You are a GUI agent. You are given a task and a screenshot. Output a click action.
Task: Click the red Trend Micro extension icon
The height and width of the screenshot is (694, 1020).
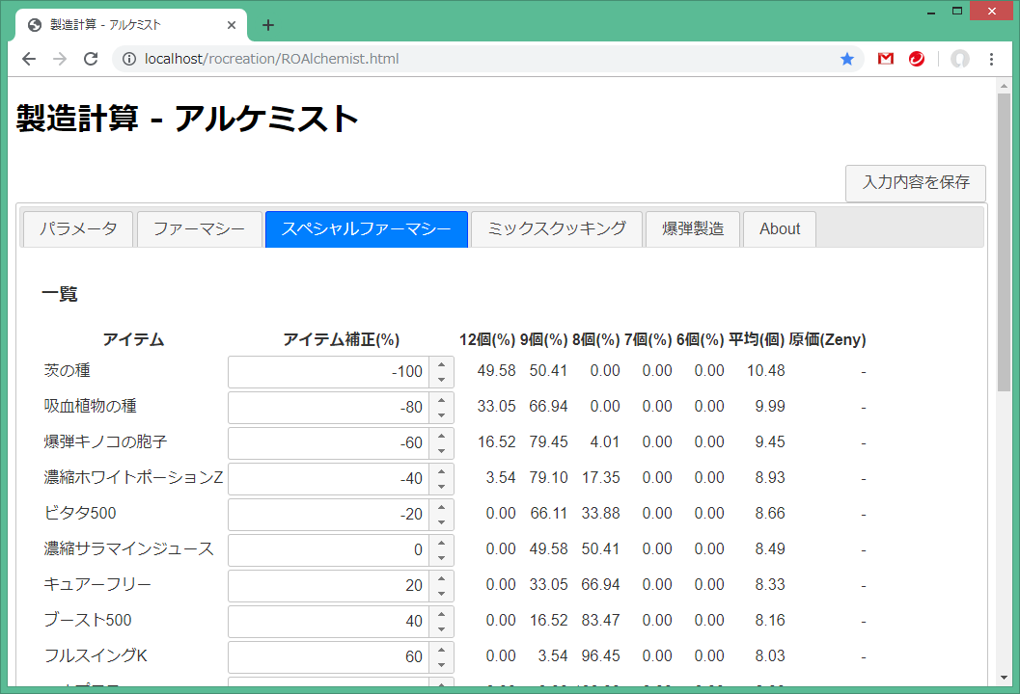tap(917, 59)
